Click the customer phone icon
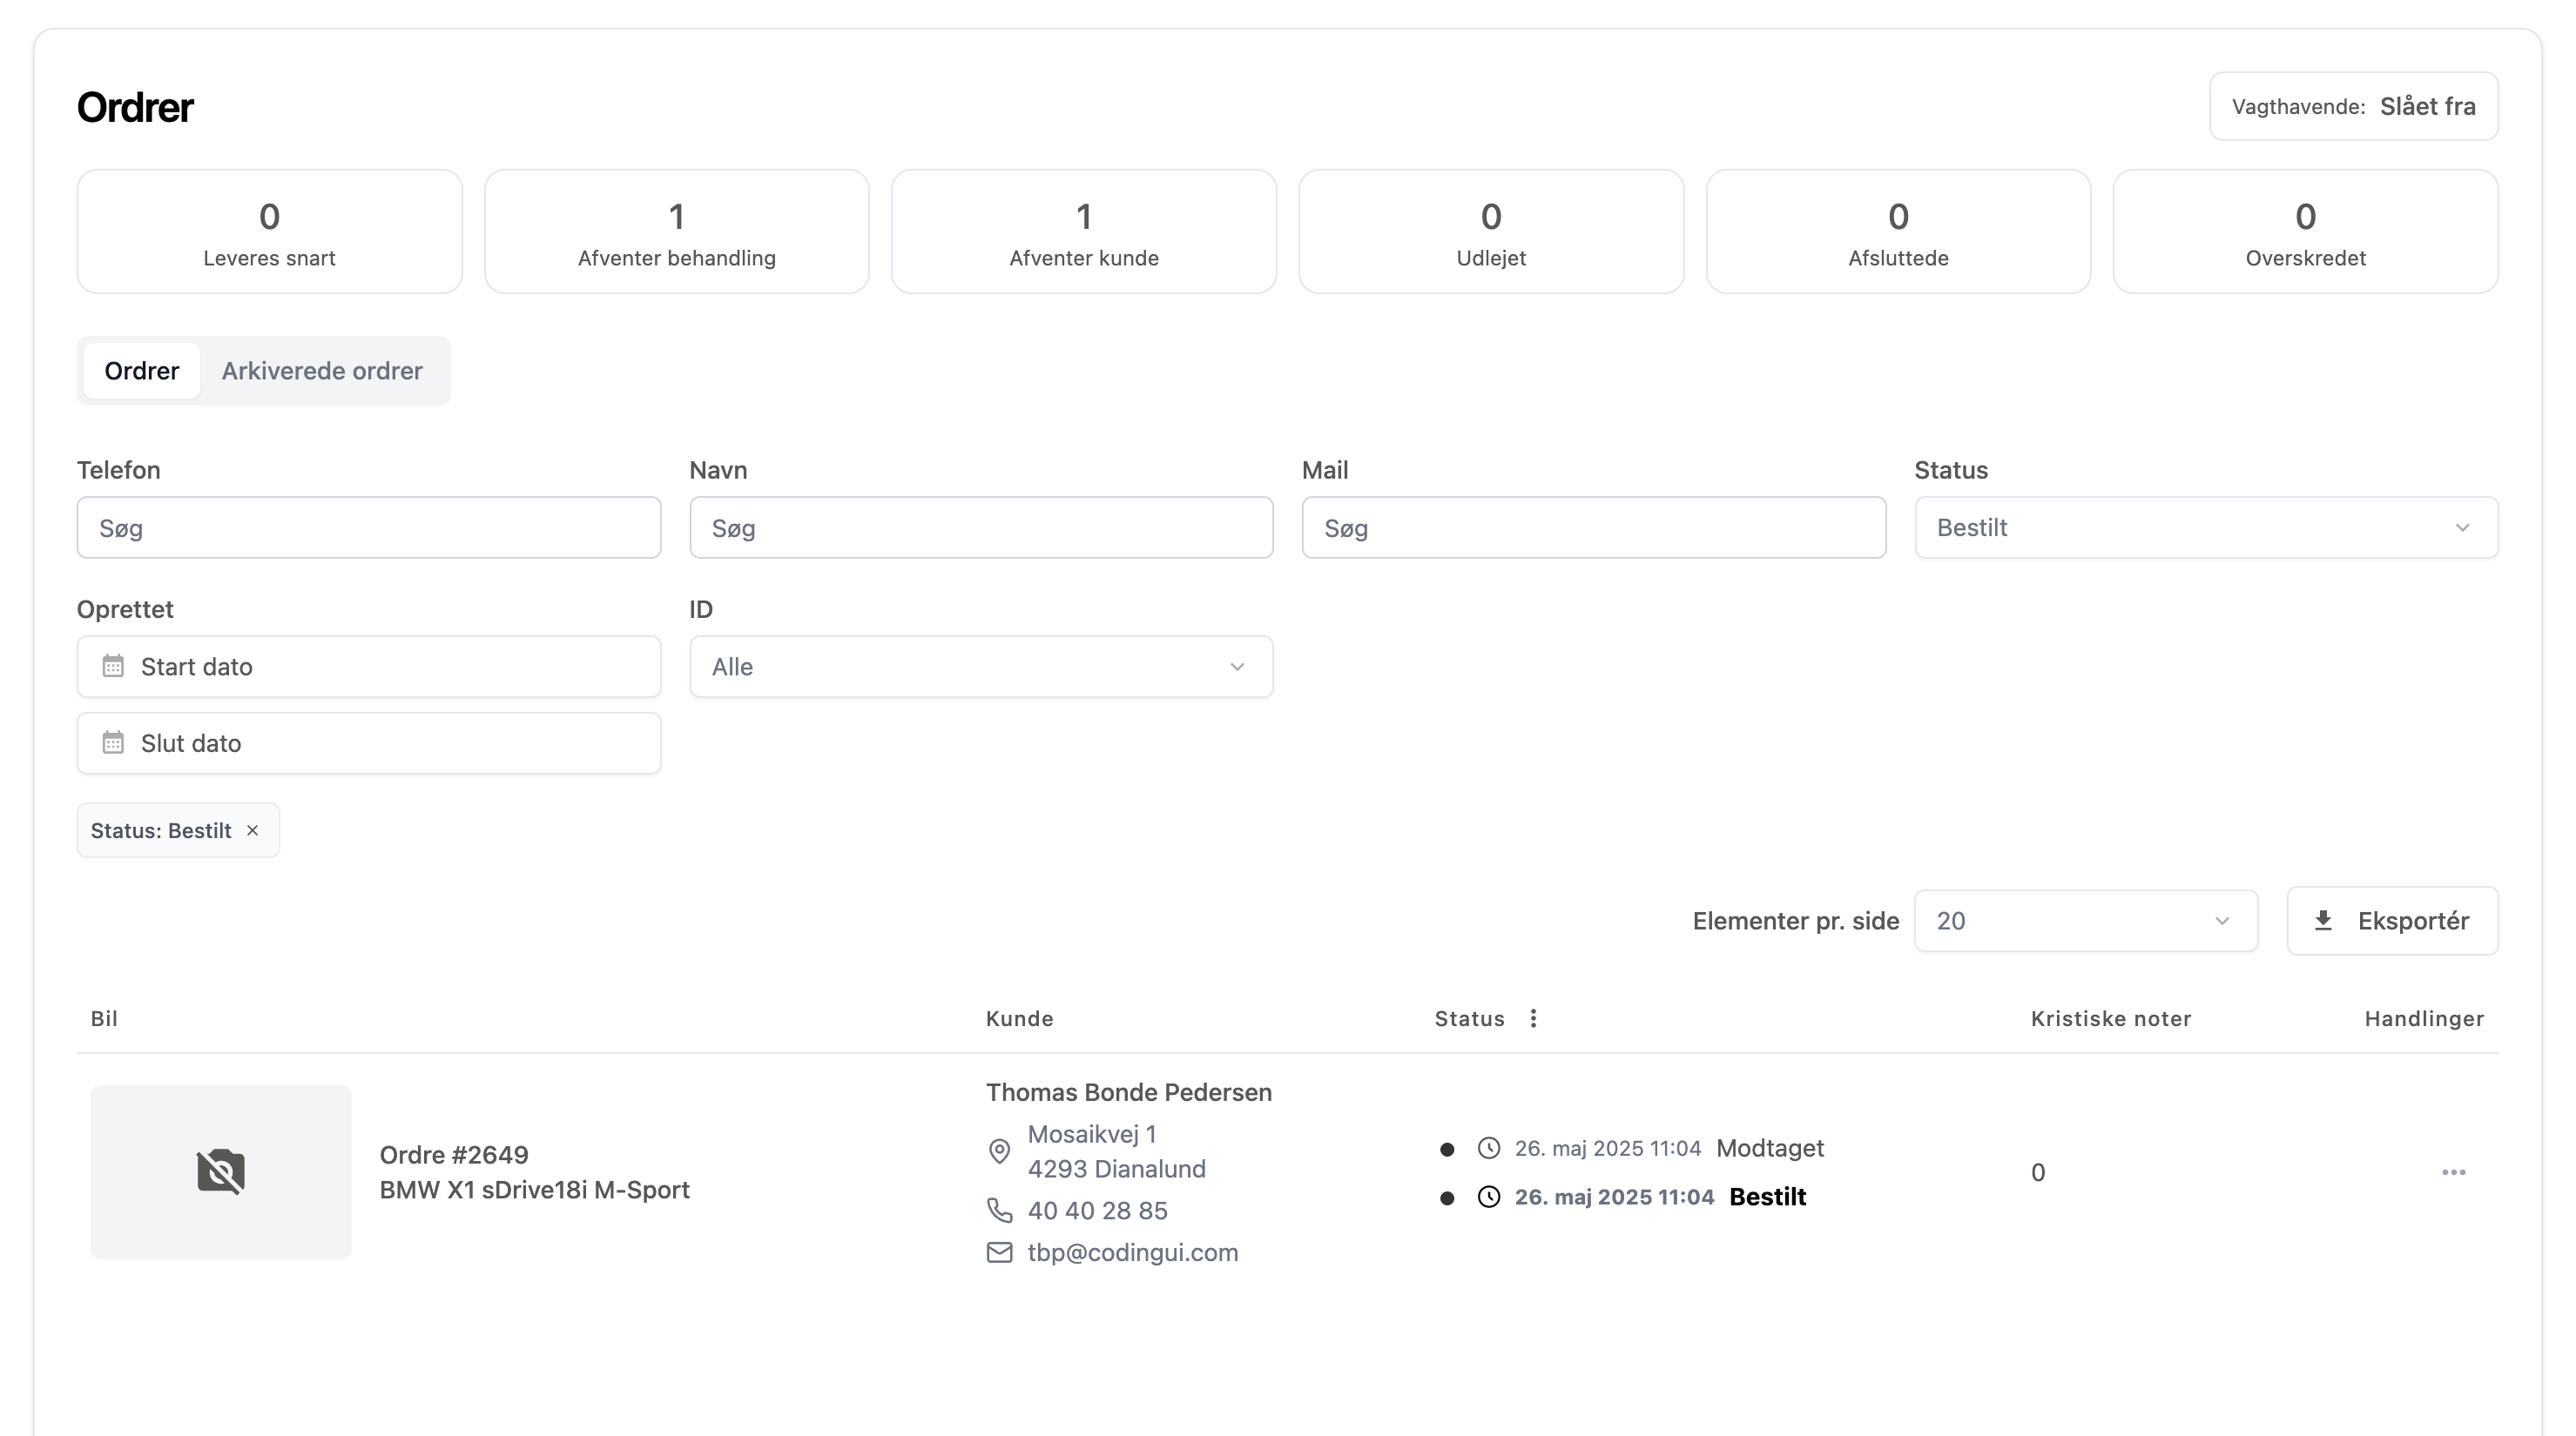The width and height of the screenshot is (2576, 1436). point(999,1211)
